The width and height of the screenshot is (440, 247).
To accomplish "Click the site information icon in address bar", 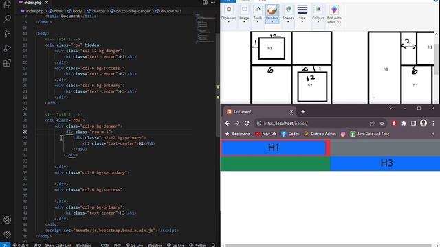I will [x=259, y=123].
